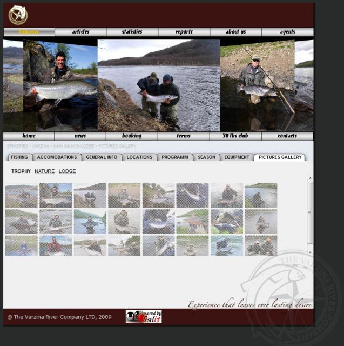Click the gallery scrollbar down arrow
The width and height of the screenshot is (344, 346).
click(x=310, y=252)
